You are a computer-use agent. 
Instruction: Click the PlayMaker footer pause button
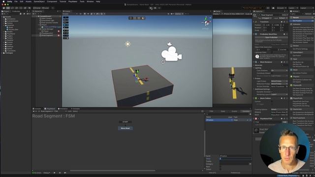[60, 173]
